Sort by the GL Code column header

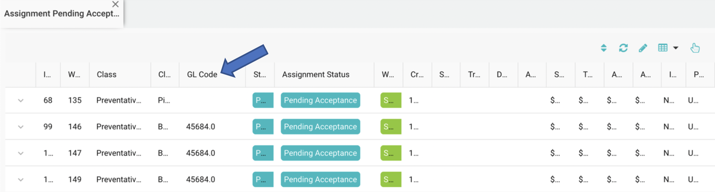202,74
